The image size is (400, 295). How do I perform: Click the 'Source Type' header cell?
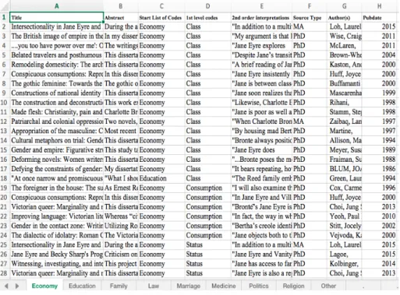[x=310, y=17]
